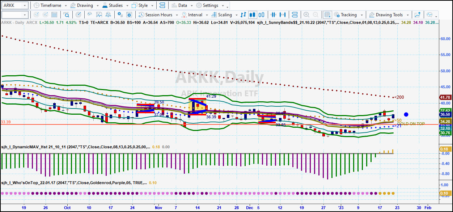Click the Oct date label
The height and width of the screenshot is (212, 453).
click(67, 208)
